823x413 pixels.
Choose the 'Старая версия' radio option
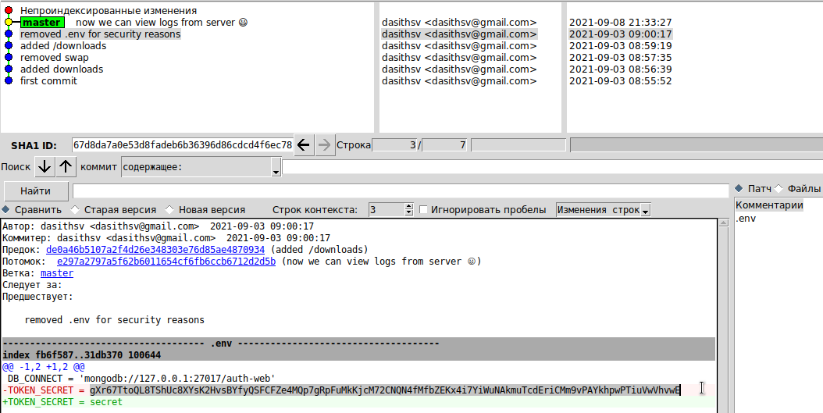tap(76, 210)
